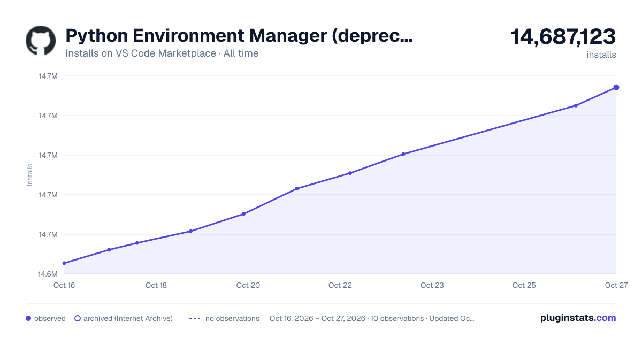Click the Oct 25 axis label

tap(524, 285)
